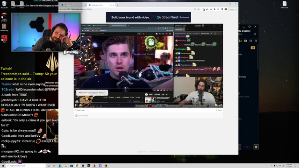Mute the Streamable video volume

click(80, 105)
